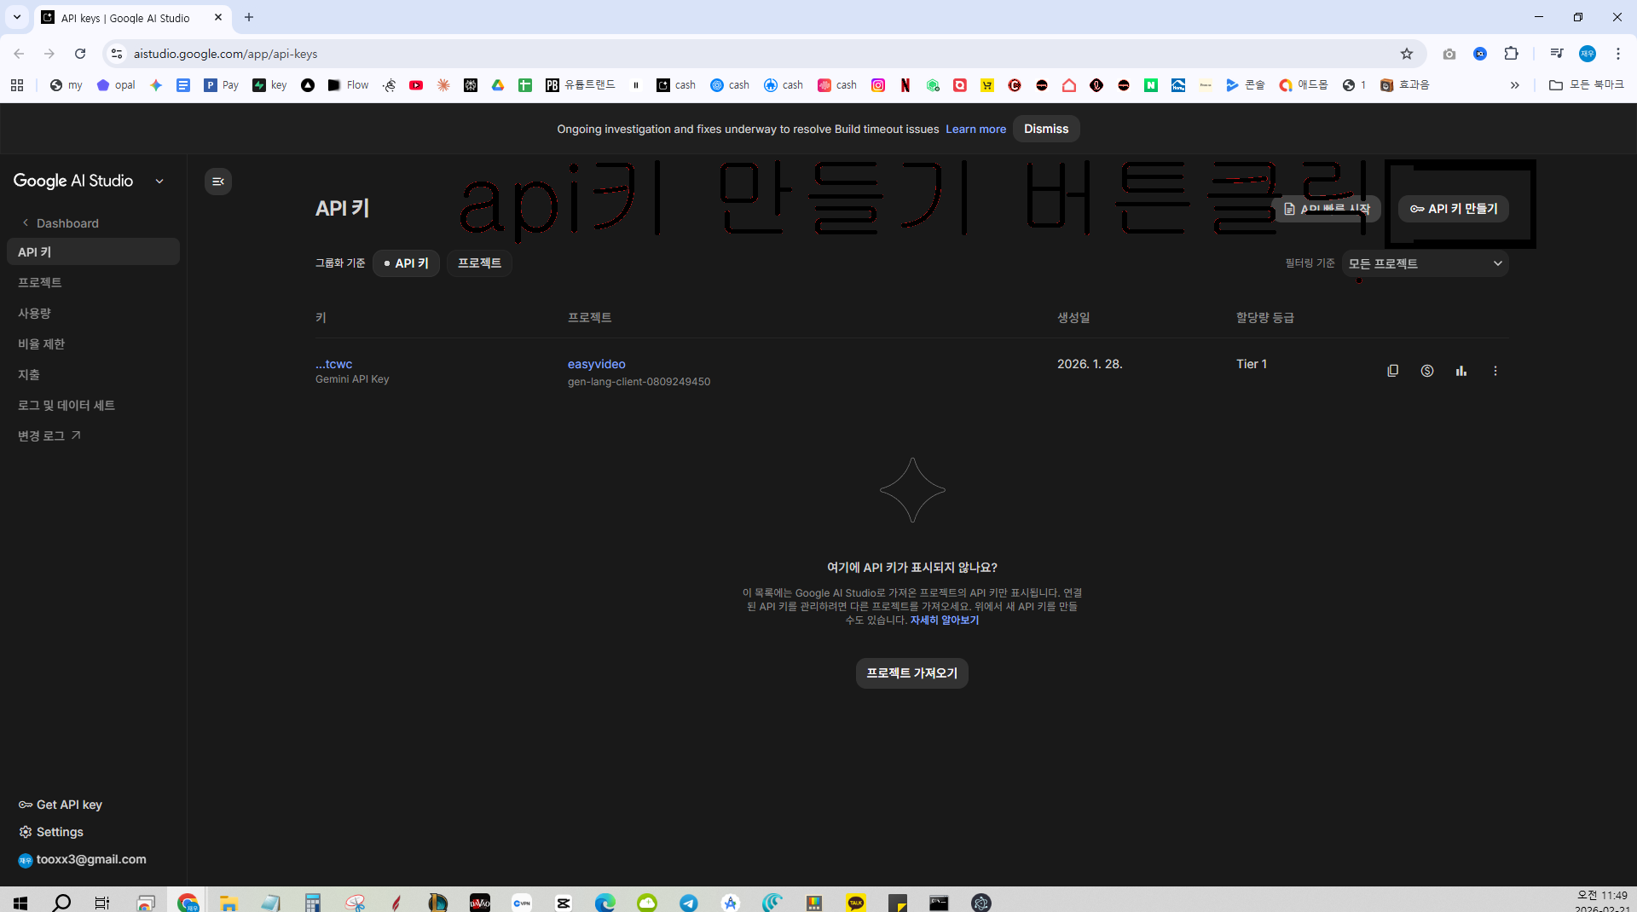This screenshot has width=1637, height=912.
Task: Bookmark this page star icon
Action: coord(1406,54)
